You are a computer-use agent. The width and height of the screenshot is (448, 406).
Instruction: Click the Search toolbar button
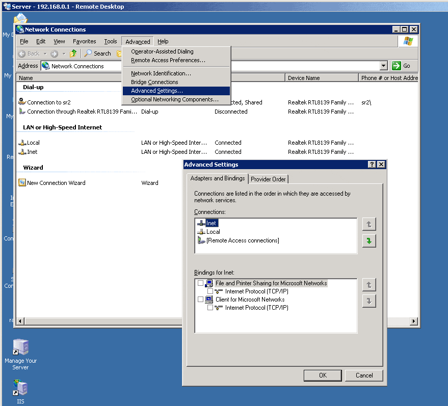pyautogui.click(x=97, y=53)
